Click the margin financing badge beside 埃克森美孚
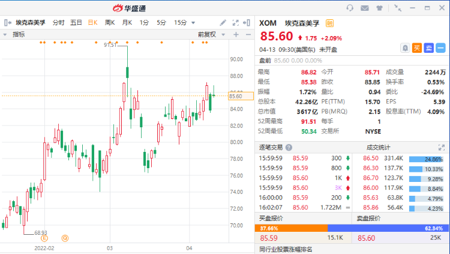The image size is (450, 254). click(x=330, y=23)
